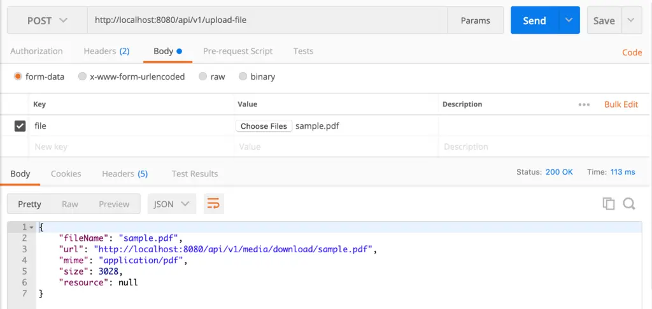Uncheck the file key row checkbox
The height and width of the screenshot is (309, 652).
click(x=20, y=126)
